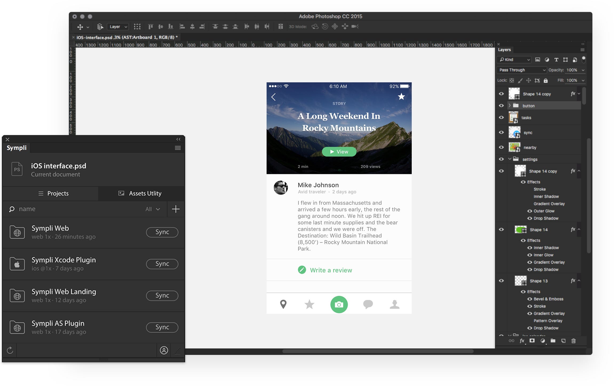Click the horizontal canvas scrollbar

click(x=378, y=351)
